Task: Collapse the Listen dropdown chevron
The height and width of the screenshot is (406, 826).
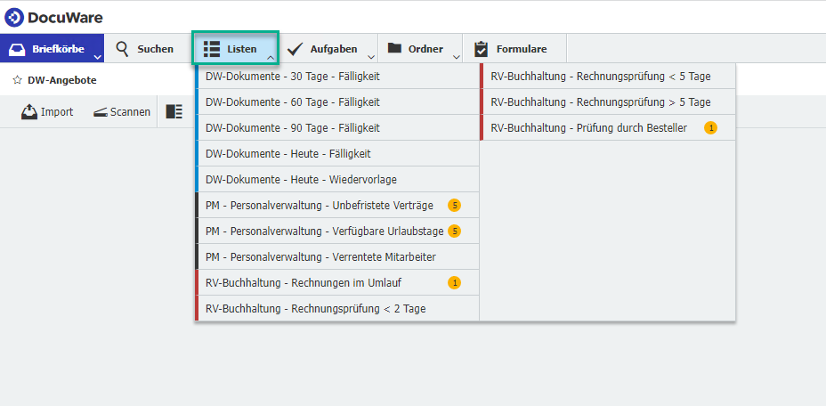Action: click(x=271, y=57)
